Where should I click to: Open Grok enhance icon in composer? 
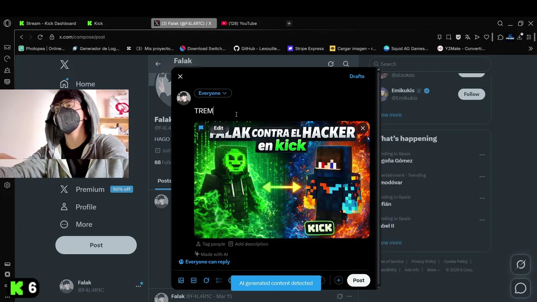click(x=206, y=280)
